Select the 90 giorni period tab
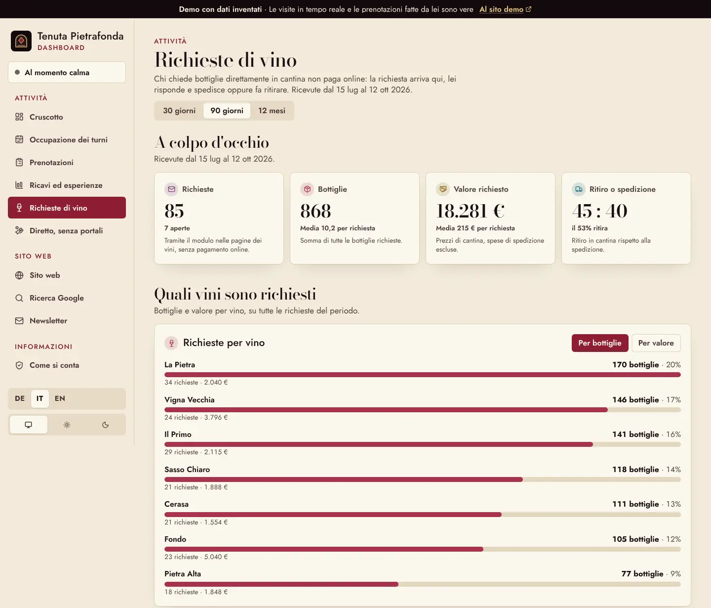 (x=227, y=111)
